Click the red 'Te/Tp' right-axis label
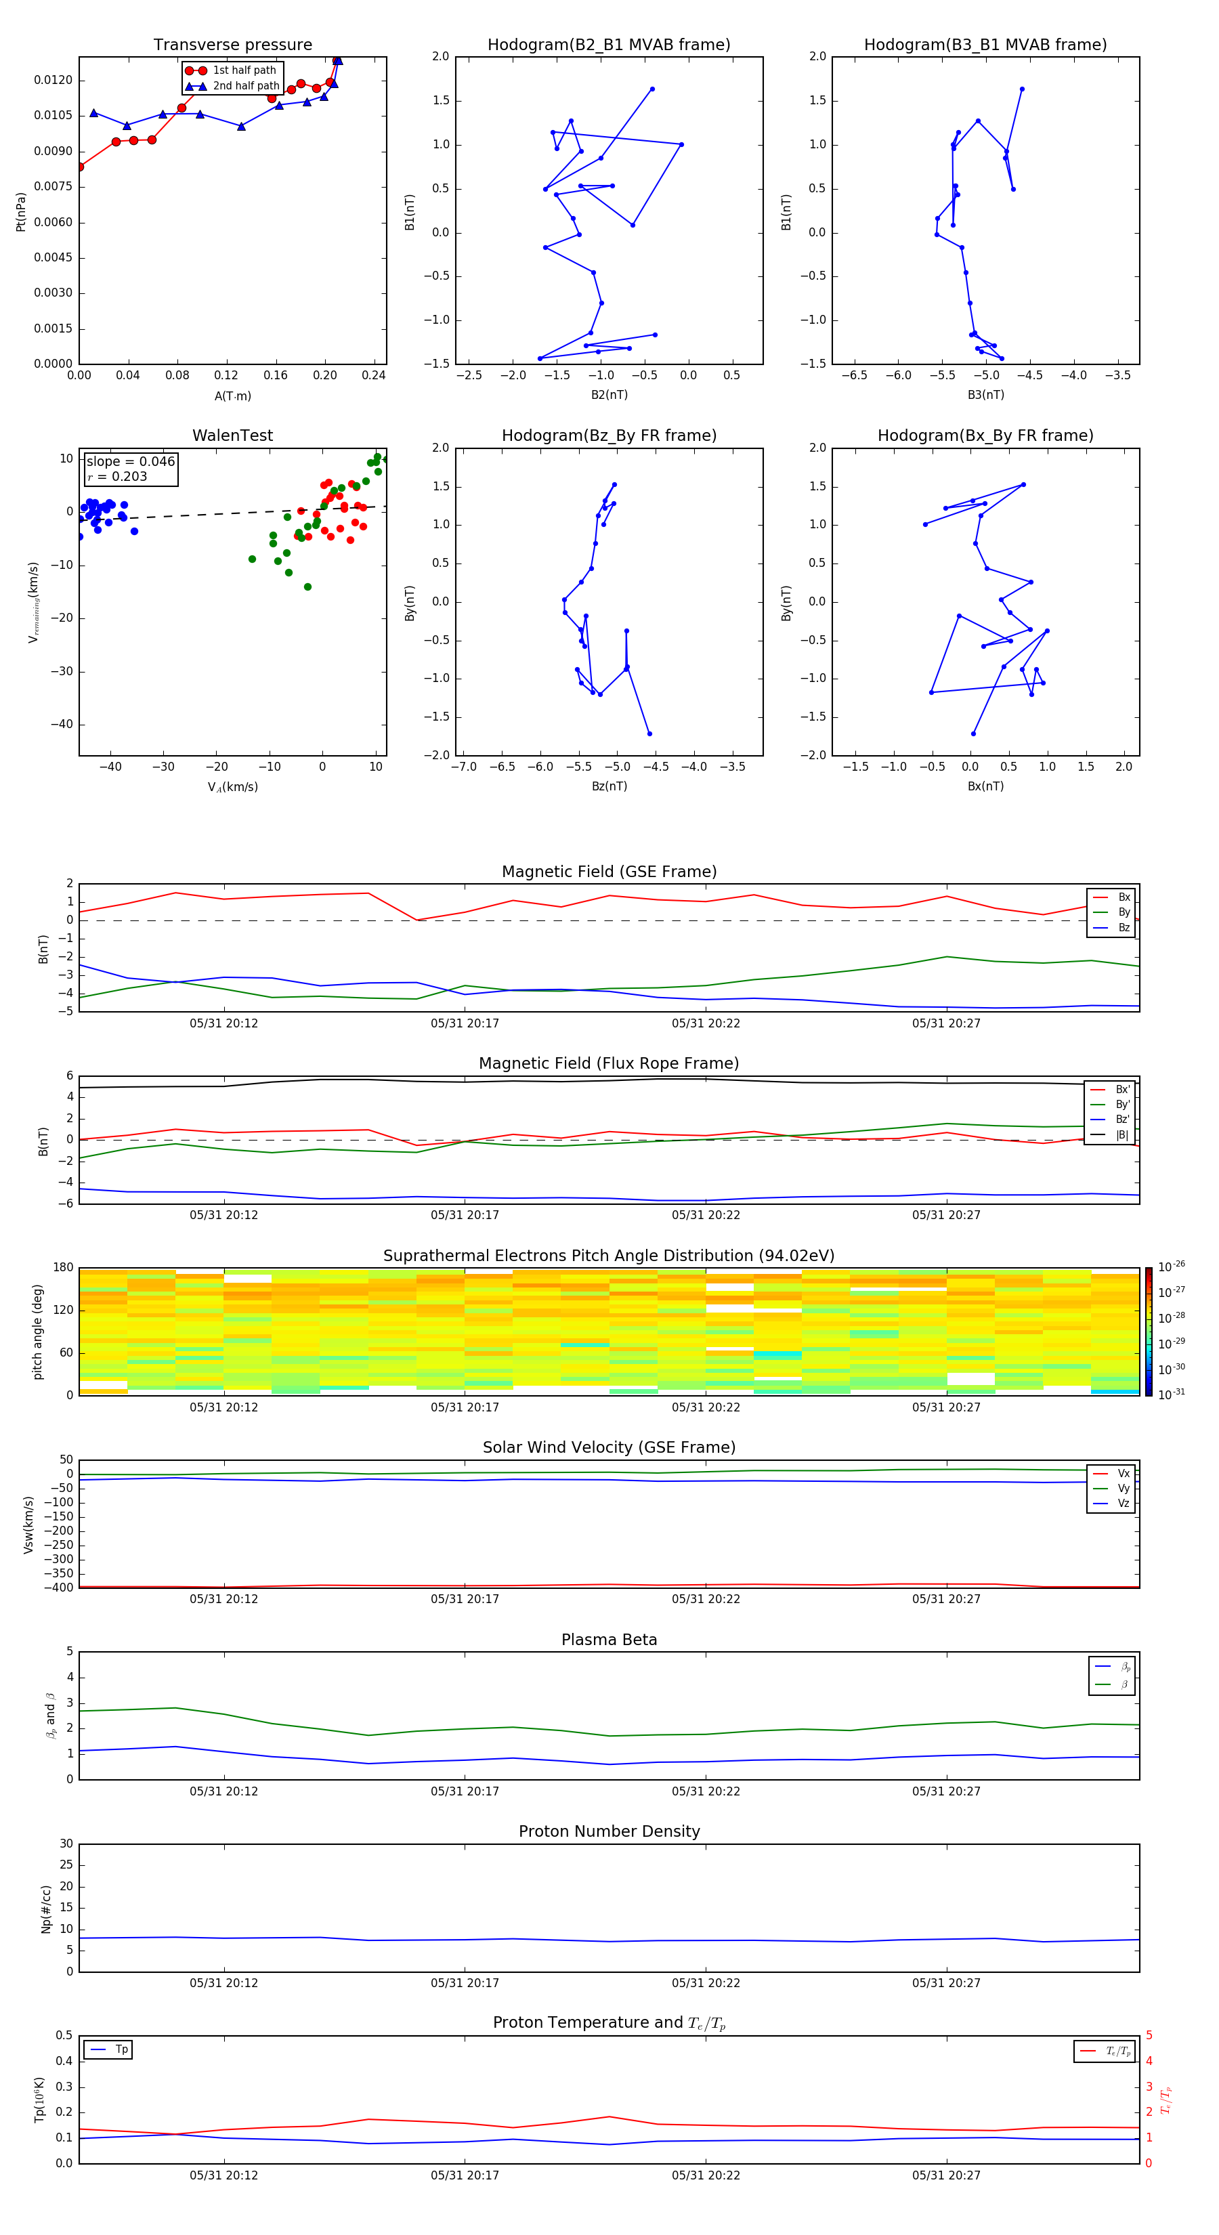Image resolution: width=1219 pixels, height=2235 pixels. click(x=1166, y=2100)
